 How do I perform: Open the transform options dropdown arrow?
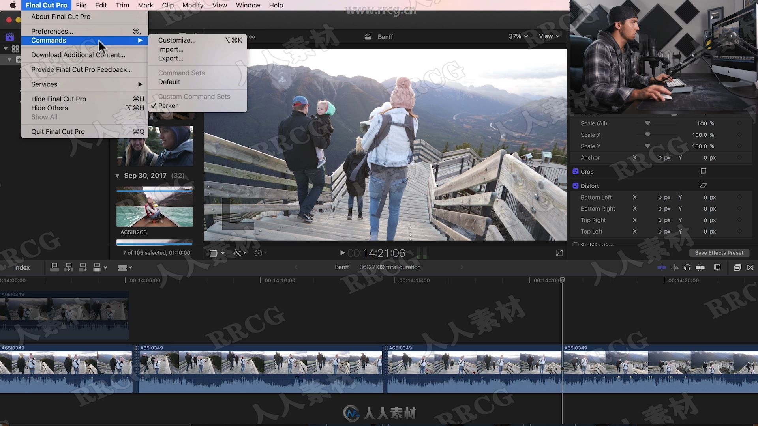point(223,253)
